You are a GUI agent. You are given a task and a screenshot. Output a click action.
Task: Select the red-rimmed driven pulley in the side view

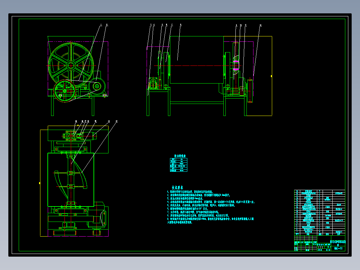(x=65, y=91)
